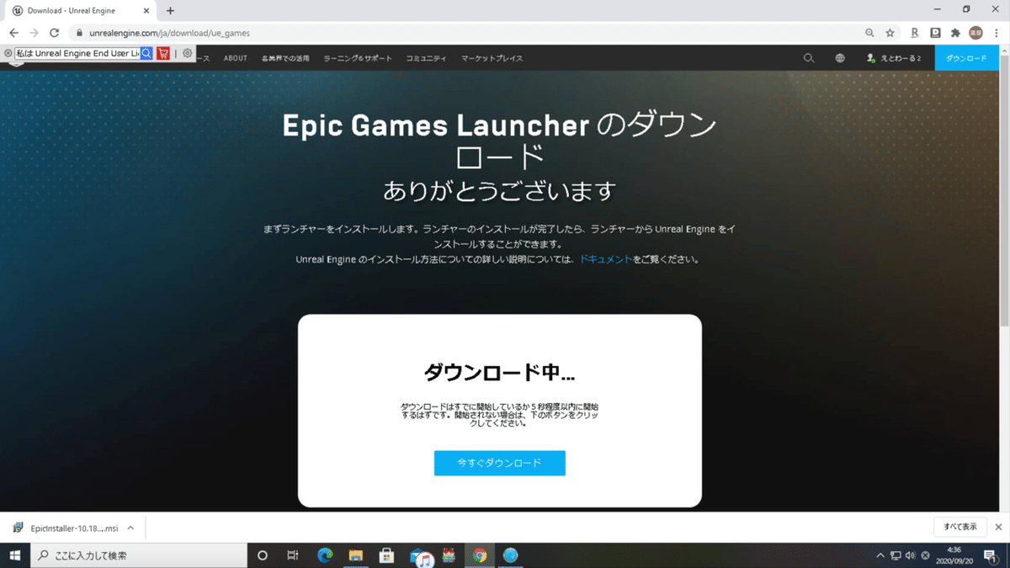Click 今すぐダウンロード to restart the download
This screenshot has height=568, width=1010.
(x=499, y=463)
